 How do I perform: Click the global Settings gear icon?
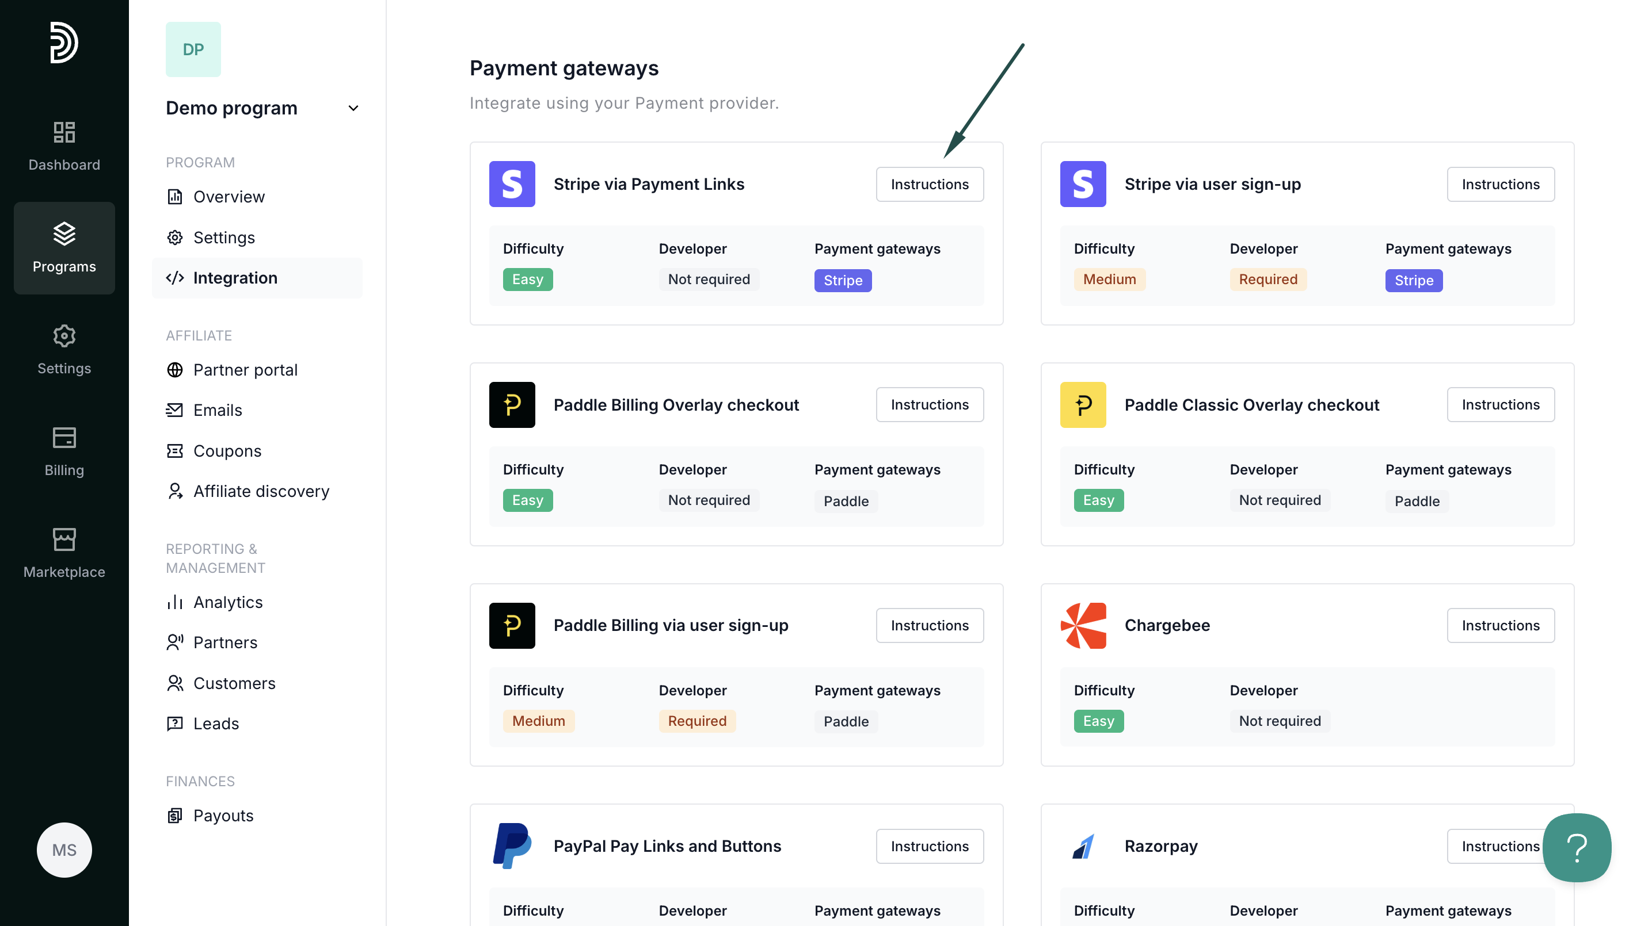[64, 336]
